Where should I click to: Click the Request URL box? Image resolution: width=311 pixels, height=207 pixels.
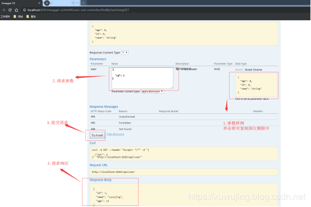pos(184,172)
